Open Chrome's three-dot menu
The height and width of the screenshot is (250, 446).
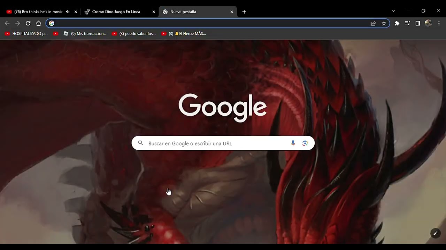click(439, 23)
